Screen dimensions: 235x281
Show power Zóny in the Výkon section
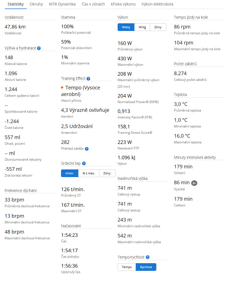(158, 27)
